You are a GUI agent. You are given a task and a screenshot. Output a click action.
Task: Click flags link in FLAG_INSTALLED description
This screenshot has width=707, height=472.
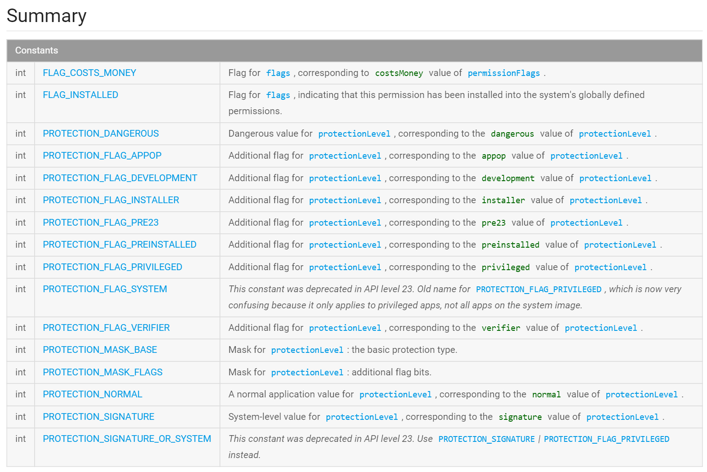278,95
